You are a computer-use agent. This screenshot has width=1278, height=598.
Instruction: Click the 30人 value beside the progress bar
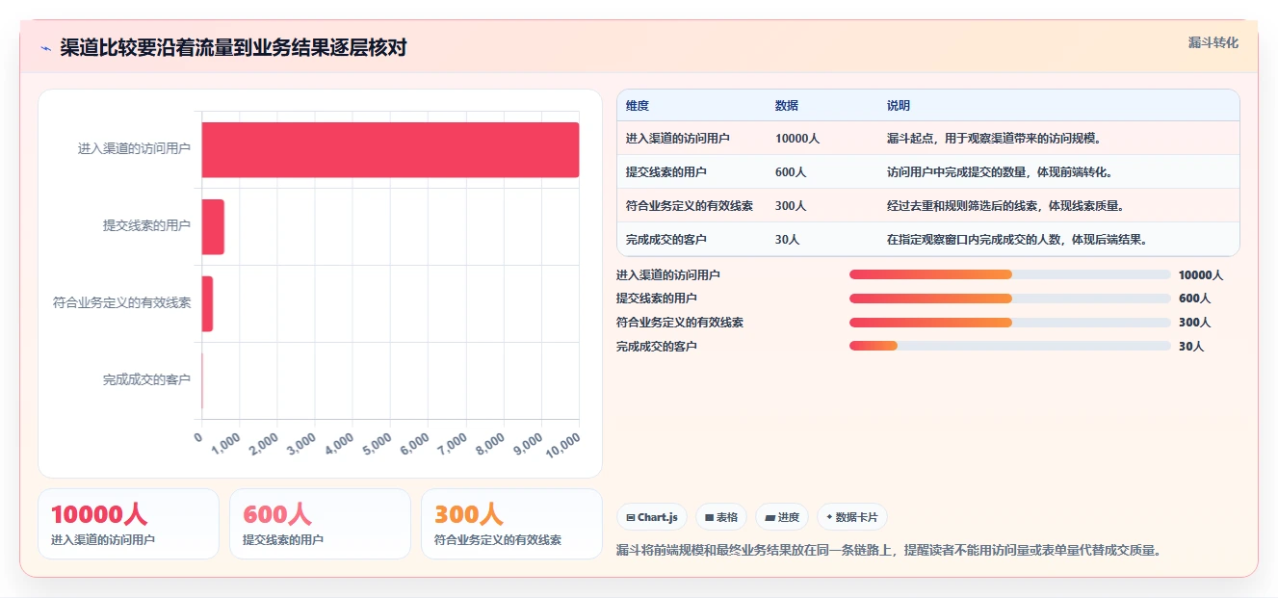point(1191,347)
